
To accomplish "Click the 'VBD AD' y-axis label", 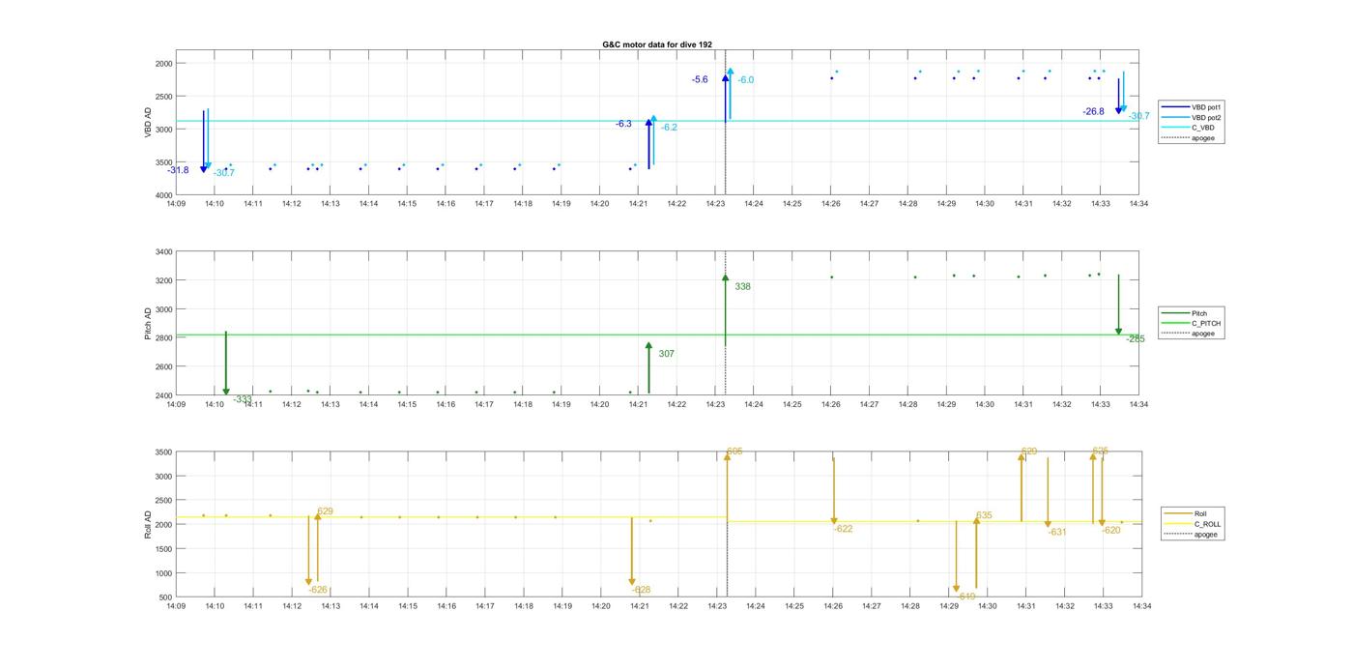I will 148,122.
